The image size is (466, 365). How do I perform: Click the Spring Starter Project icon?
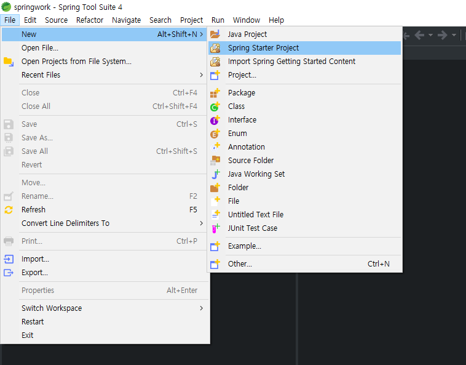215,48
